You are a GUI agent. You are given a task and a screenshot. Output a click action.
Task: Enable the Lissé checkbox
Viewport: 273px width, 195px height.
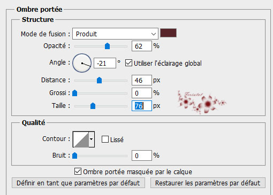coord(105,139)
